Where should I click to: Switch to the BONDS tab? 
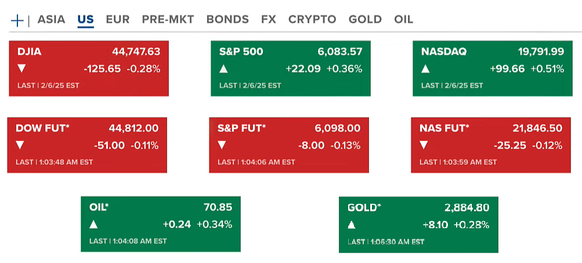tap(227, 19)
